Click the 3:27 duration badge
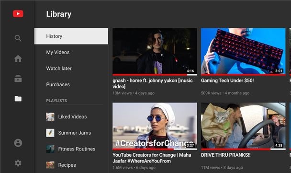Viewport: 291px width, 173px height. 190,145
